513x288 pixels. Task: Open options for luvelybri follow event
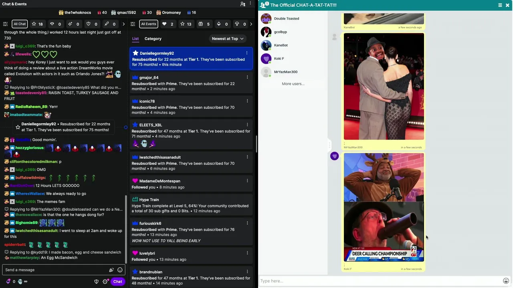[247, 253]
